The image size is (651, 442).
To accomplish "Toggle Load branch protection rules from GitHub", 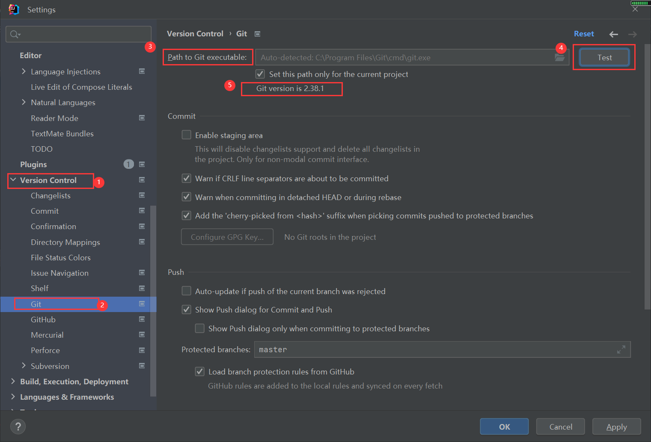I will point(199,371).
